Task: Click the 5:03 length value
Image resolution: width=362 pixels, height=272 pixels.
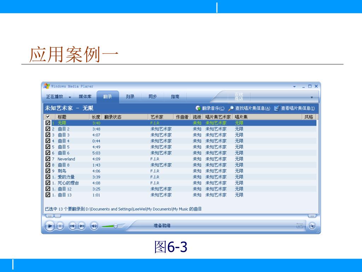Action: pyautogui.click(x=96, y=153)
